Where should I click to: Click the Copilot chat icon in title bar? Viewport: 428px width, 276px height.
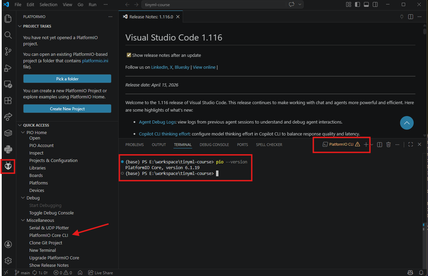tap(291, 4)
